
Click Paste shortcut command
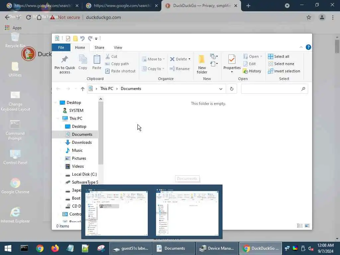pyautogui.click(x=120, y=71)
